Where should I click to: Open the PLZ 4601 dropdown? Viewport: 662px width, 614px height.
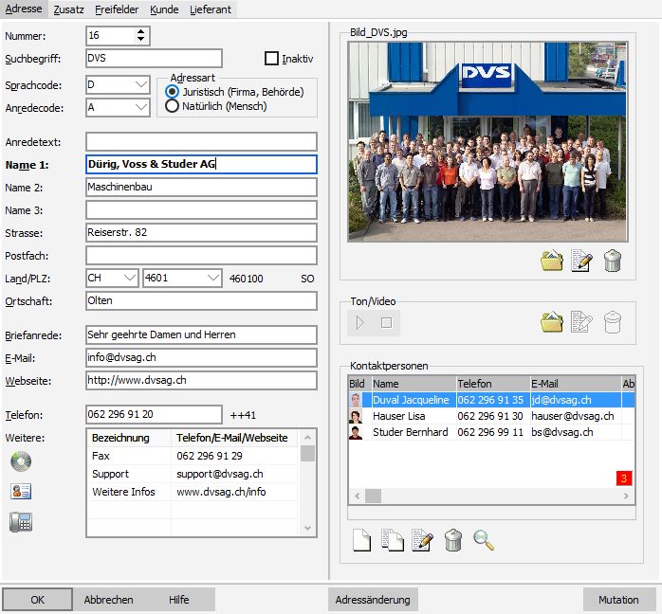(211, 279)
